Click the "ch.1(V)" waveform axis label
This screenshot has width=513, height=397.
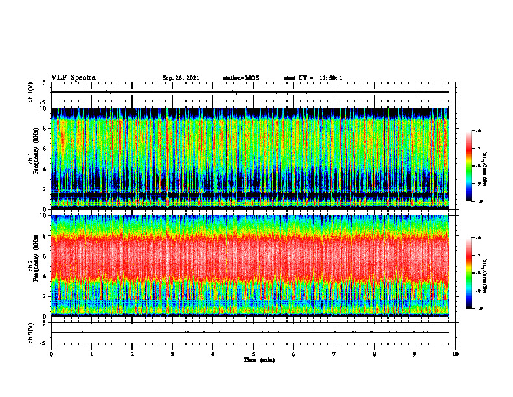(x=31, y=92)
